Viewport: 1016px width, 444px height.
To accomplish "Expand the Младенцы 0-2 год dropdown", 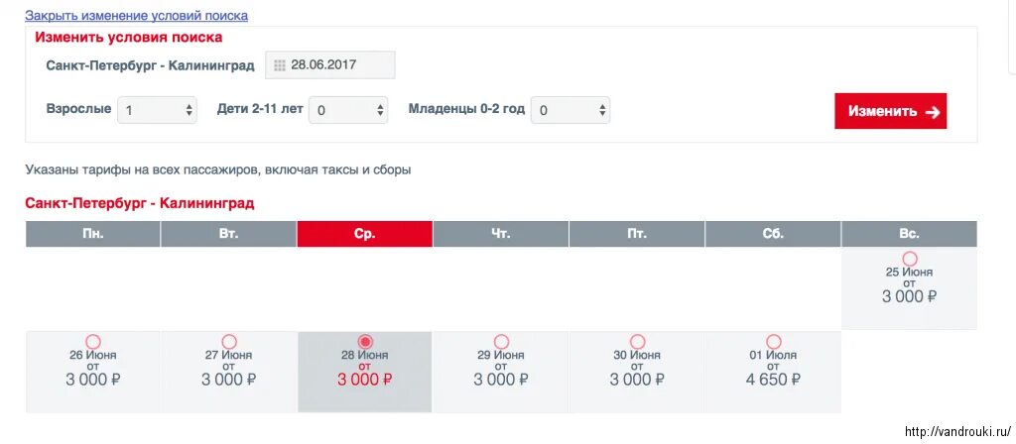I will pos(571,110).
